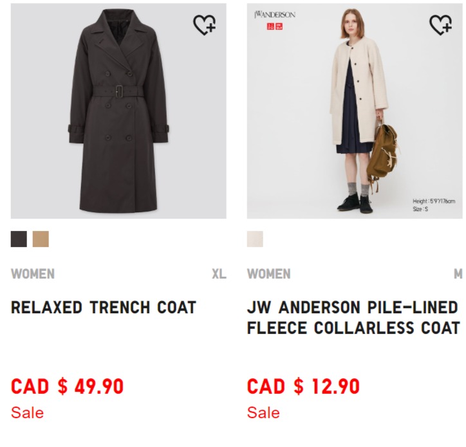Open the collarless fleece coat photo
Viewport: 466px width, 447px height.
[x=355, y=111]
